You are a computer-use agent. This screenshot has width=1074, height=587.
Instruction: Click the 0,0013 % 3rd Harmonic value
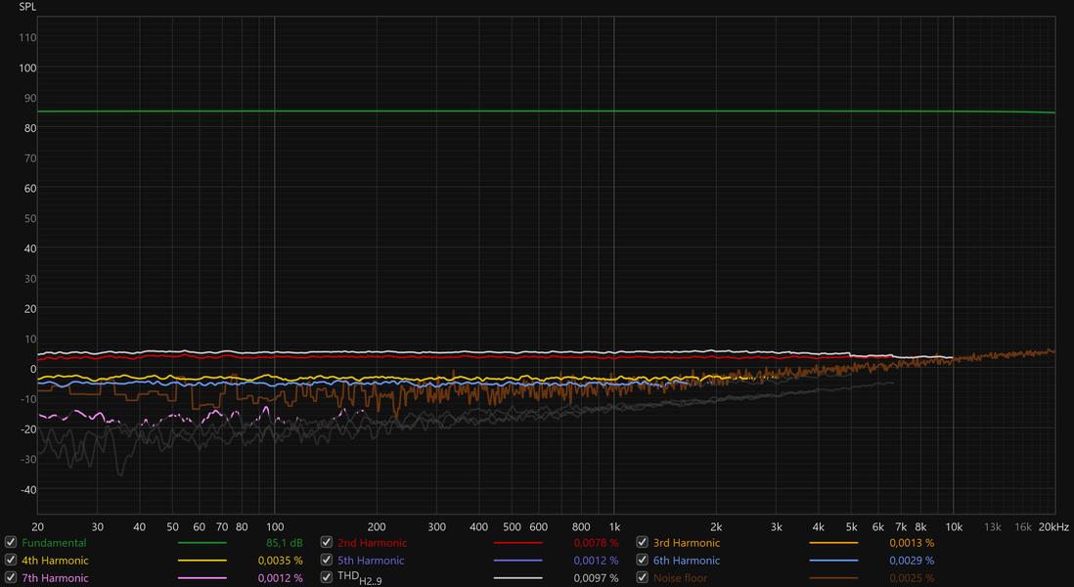coord(912,542)
